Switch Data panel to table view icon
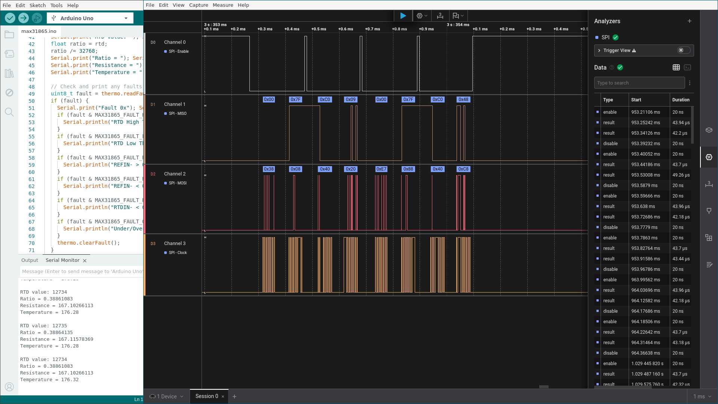This screenshot has height=404, width=718. click(676, 67)
